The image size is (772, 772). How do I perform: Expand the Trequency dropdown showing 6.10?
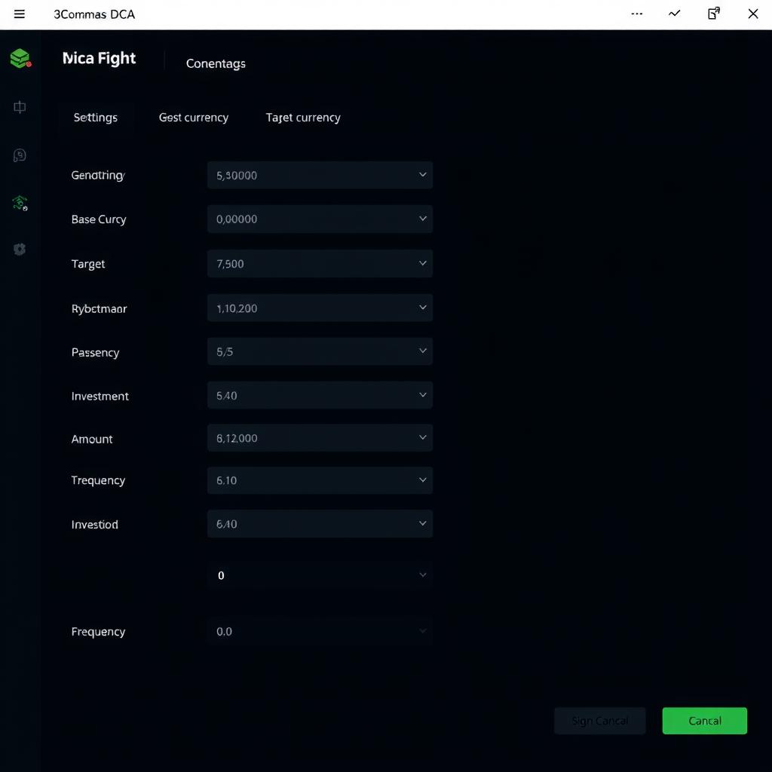point(320,480)
